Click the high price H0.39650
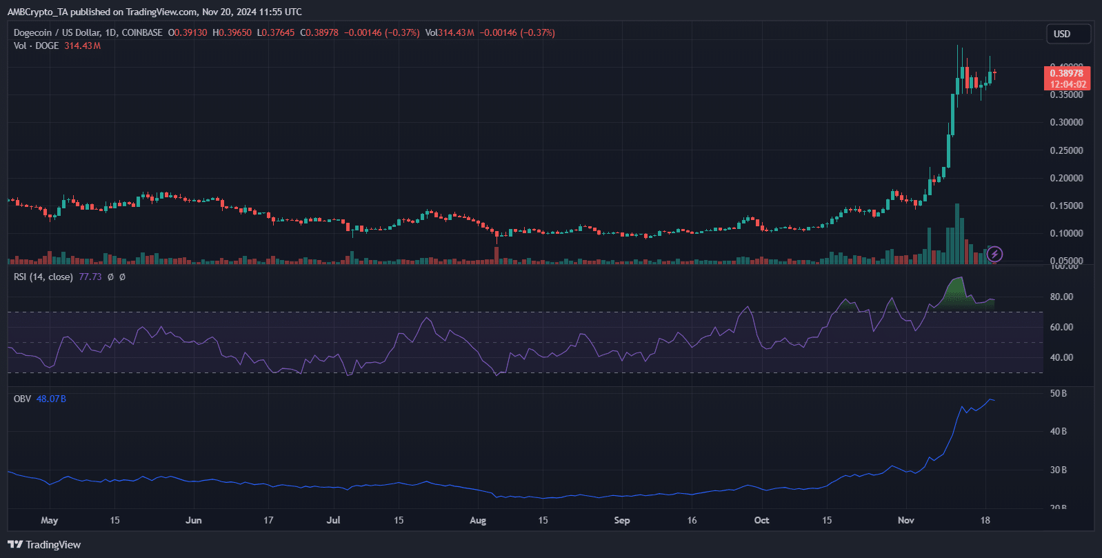 pyautogui.click(x=232, y=32)
